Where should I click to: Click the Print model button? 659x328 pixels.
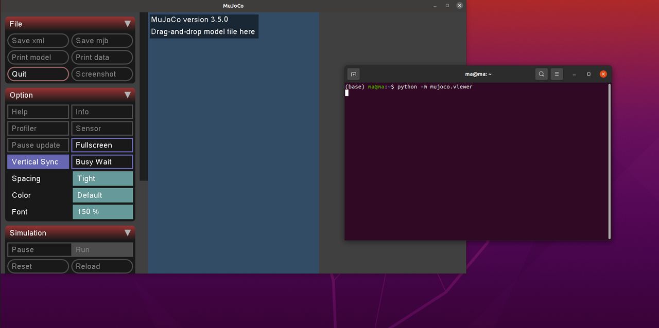tap(38, 57)
